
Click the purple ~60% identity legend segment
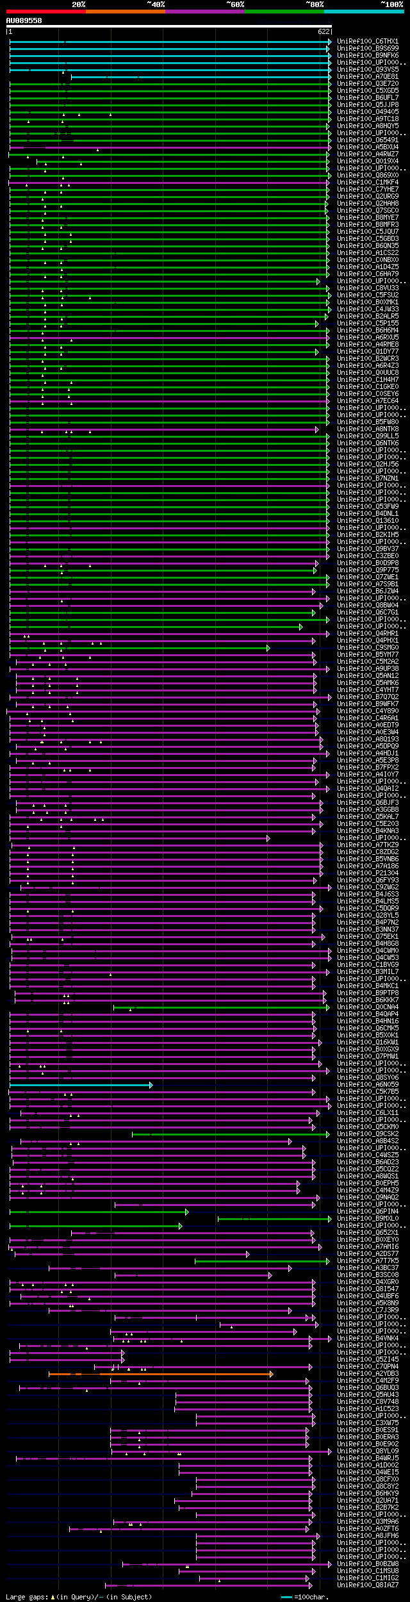coord(205,12)
